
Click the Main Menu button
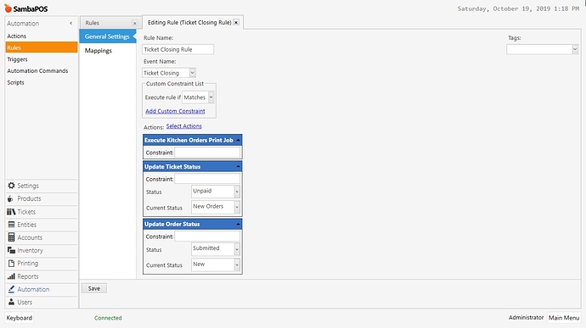(x=564, y=318)
